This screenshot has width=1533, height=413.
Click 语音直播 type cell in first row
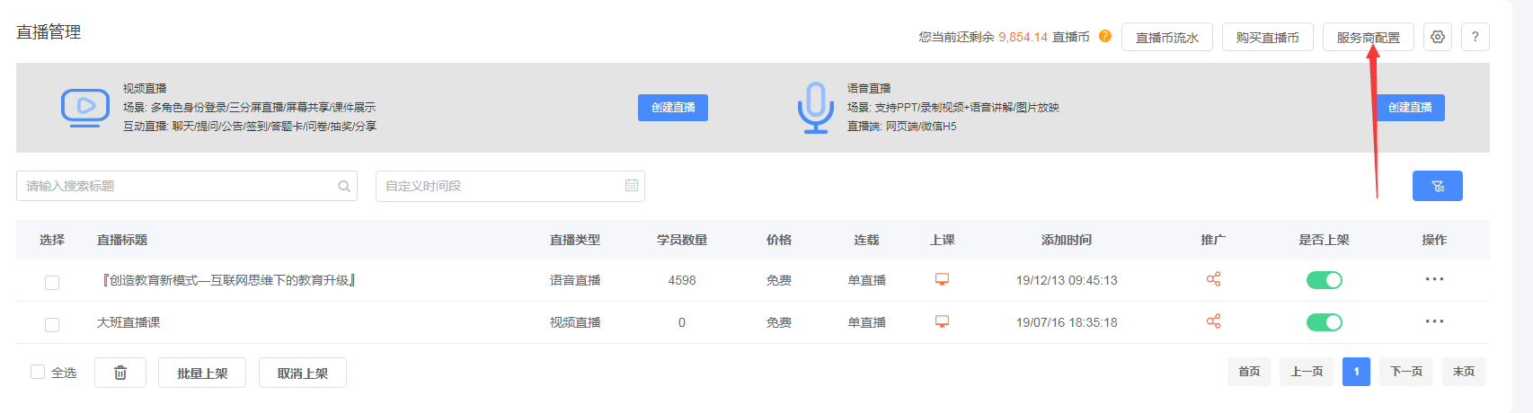575,280
